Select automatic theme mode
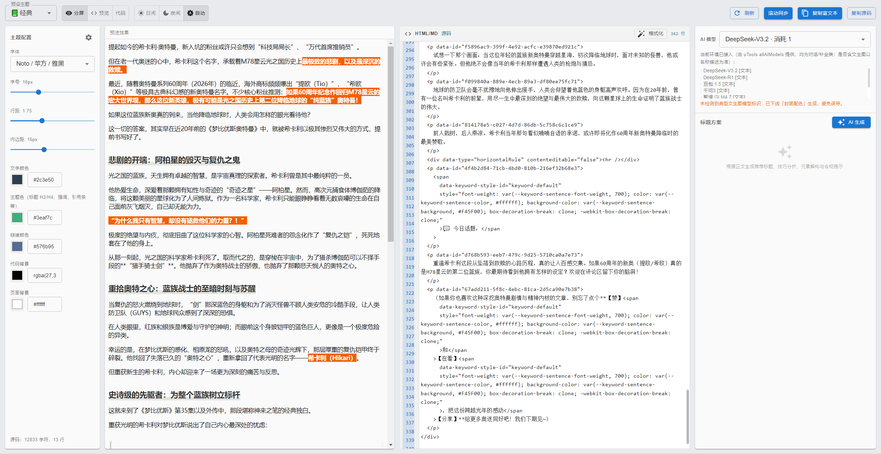The height and width of the screenshot is (454, 881). coord(196,13)
